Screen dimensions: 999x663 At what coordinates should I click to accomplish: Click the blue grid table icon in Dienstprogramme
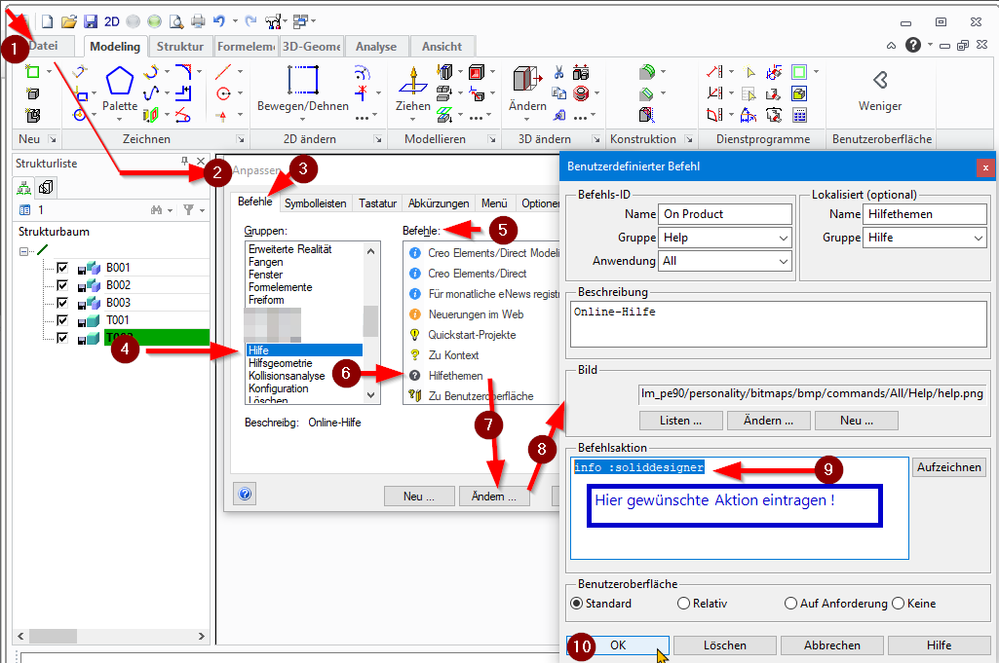click(799, 115)
